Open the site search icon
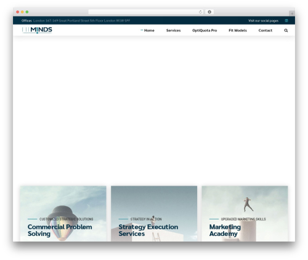Viewport: 308px width, 260px height. click(x=286, y=30)
